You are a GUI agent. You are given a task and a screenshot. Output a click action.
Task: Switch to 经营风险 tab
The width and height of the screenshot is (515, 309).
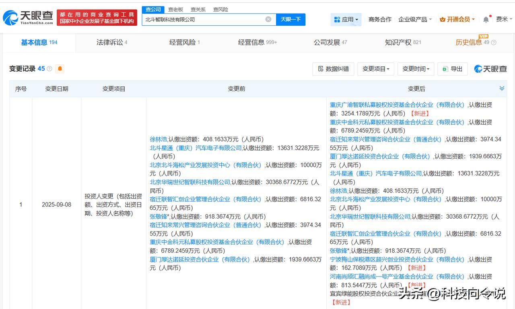185,42
